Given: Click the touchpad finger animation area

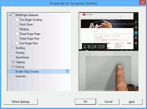Looking at the screenshot, I should tap(108, 71).
